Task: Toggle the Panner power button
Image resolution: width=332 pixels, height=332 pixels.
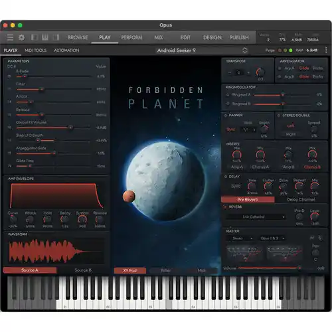Action: pos(226,116)
